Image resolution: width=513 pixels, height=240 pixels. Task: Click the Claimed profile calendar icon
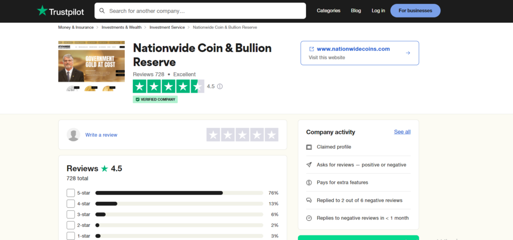tap(309, 147)
